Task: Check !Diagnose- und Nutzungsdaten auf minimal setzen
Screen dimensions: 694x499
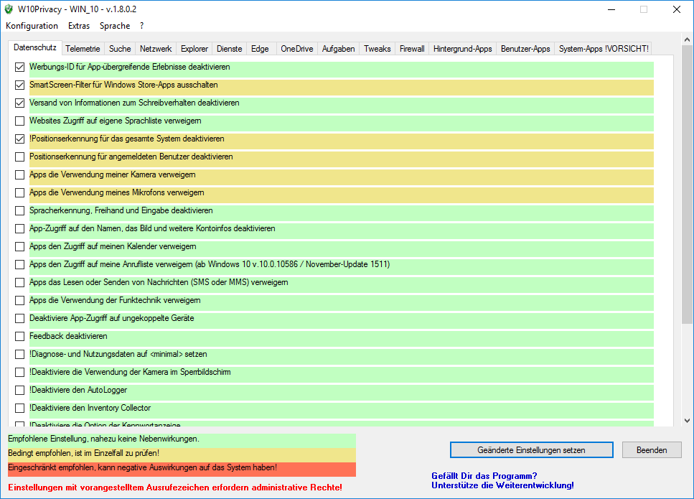Action: [x=19, y=354]
